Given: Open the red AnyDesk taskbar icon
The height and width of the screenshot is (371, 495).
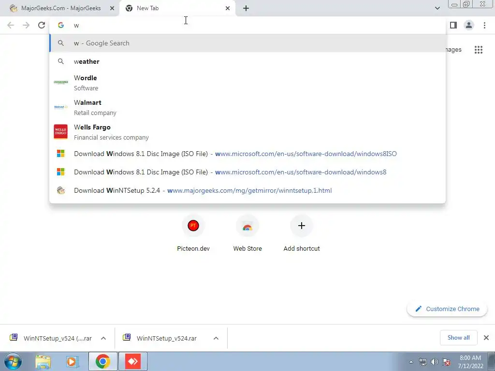Looking at the screenshot, I should [x=133, y=361].
